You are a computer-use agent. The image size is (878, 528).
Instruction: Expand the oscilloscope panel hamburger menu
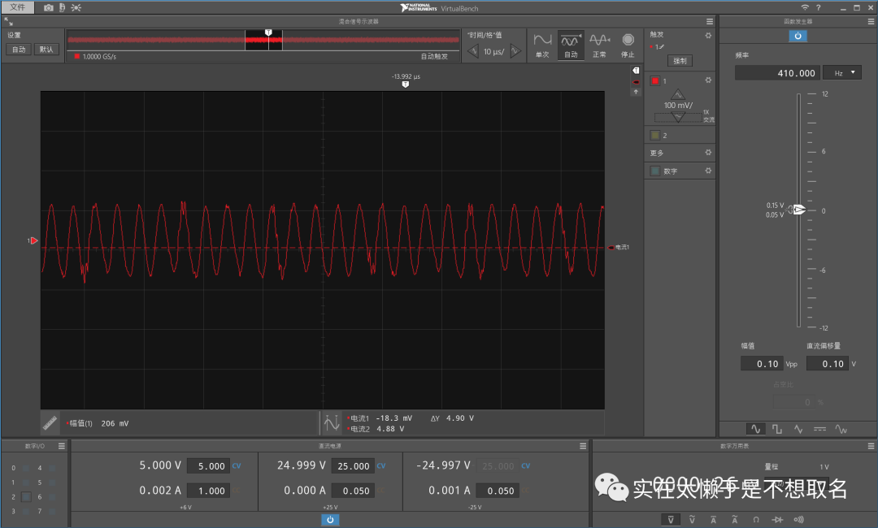710,21
